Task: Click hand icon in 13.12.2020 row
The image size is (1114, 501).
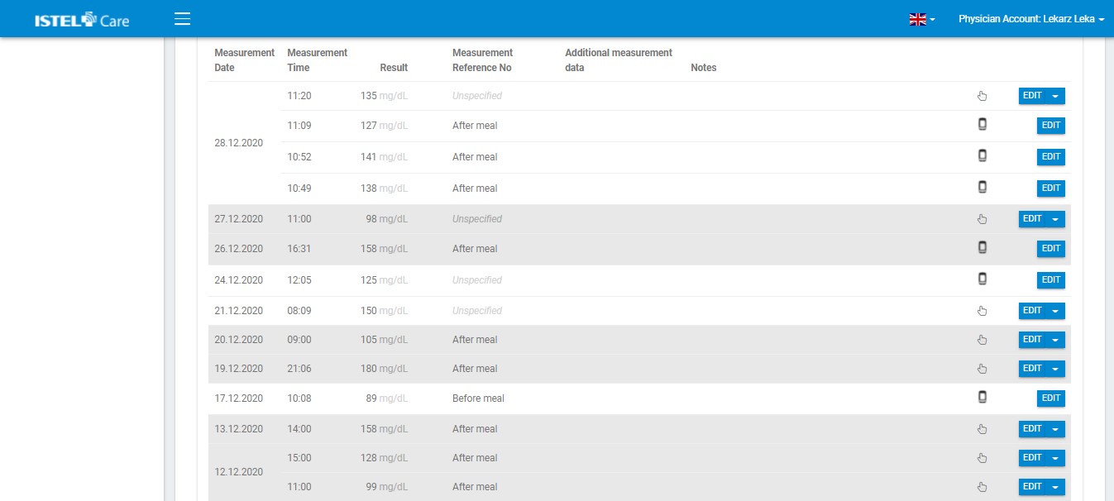Action: pos(983,429)
